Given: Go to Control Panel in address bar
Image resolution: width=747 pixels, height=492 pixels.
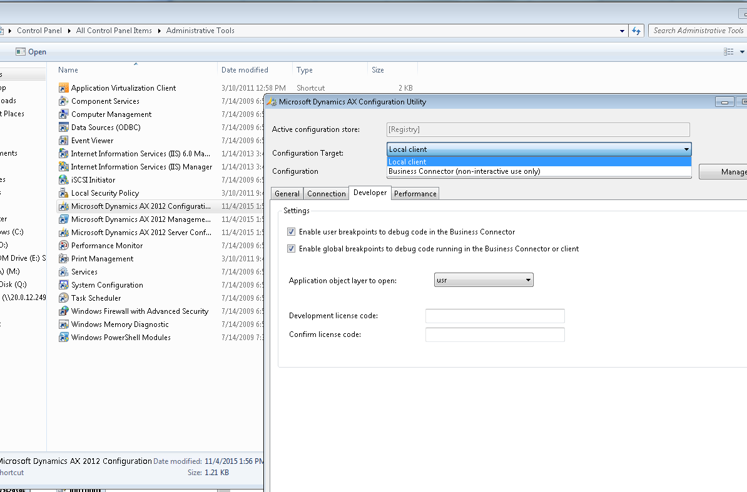Looking at the screenshot, I should pos(39,31).
